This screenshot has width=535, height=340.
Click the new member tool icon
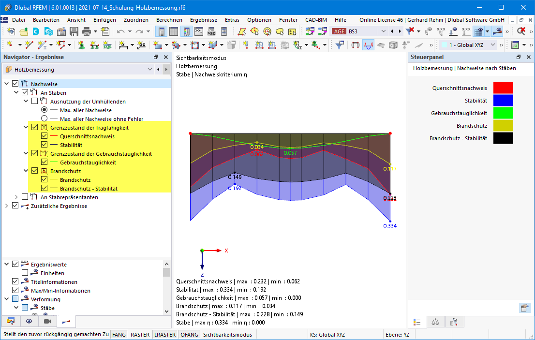tap(42, 45)
